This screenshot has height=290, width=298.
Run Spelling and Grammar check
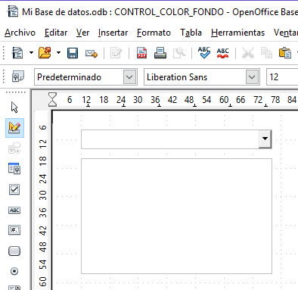[204, 53]
